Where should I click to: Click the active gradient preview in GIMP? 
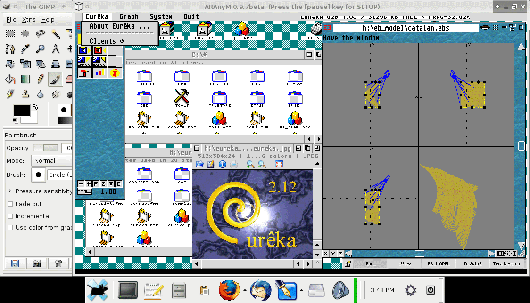coord(65,120)
